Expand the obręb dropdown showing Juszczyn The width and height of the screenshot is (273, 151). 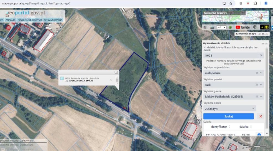coord(253,108)
